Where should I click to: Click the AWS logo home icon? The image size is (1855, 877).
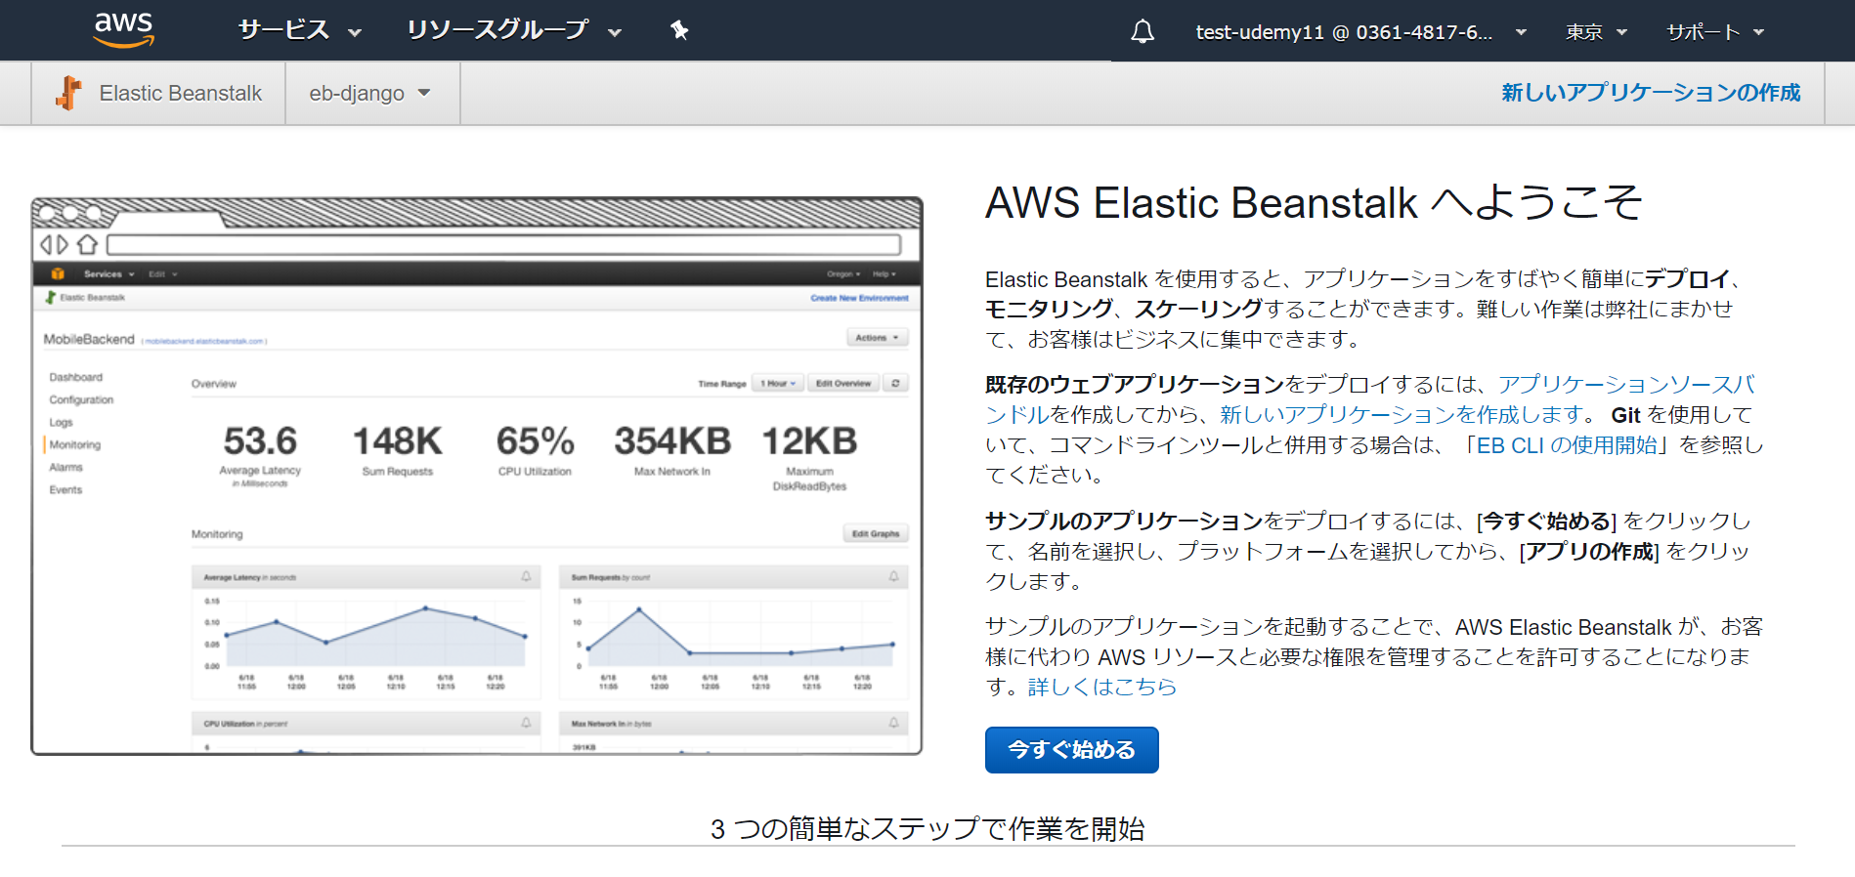tap(124, 30)
